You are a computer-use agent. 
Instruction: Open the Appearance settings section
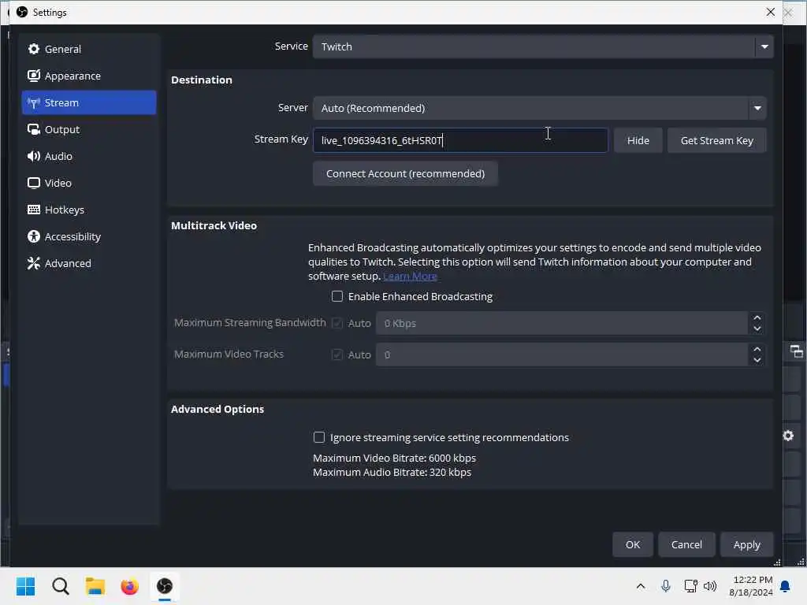(x=88, y=76)
